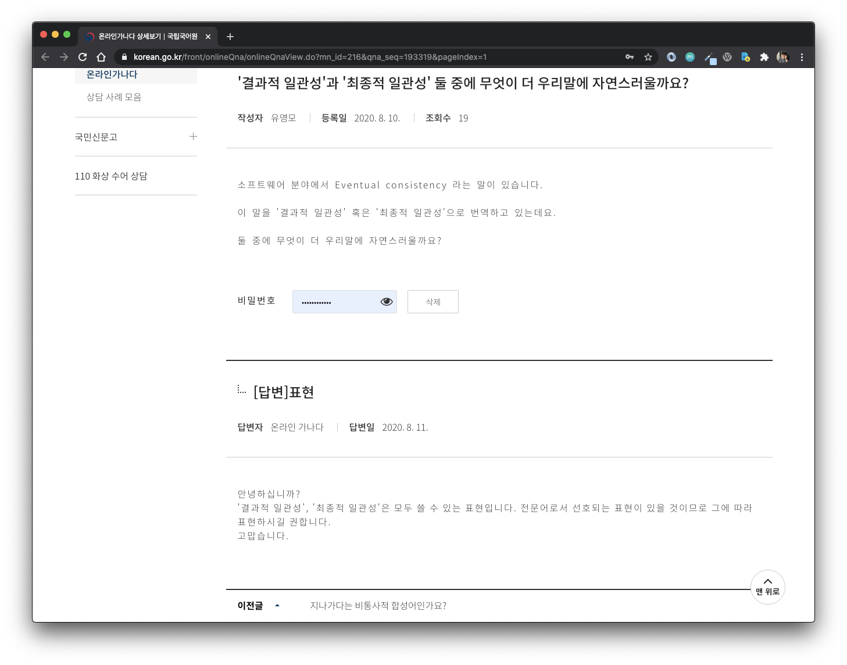Open the blue circular extension icon
Image resolution: width=847 pixels, height=665 pixels.
click(x=671, y=57)
